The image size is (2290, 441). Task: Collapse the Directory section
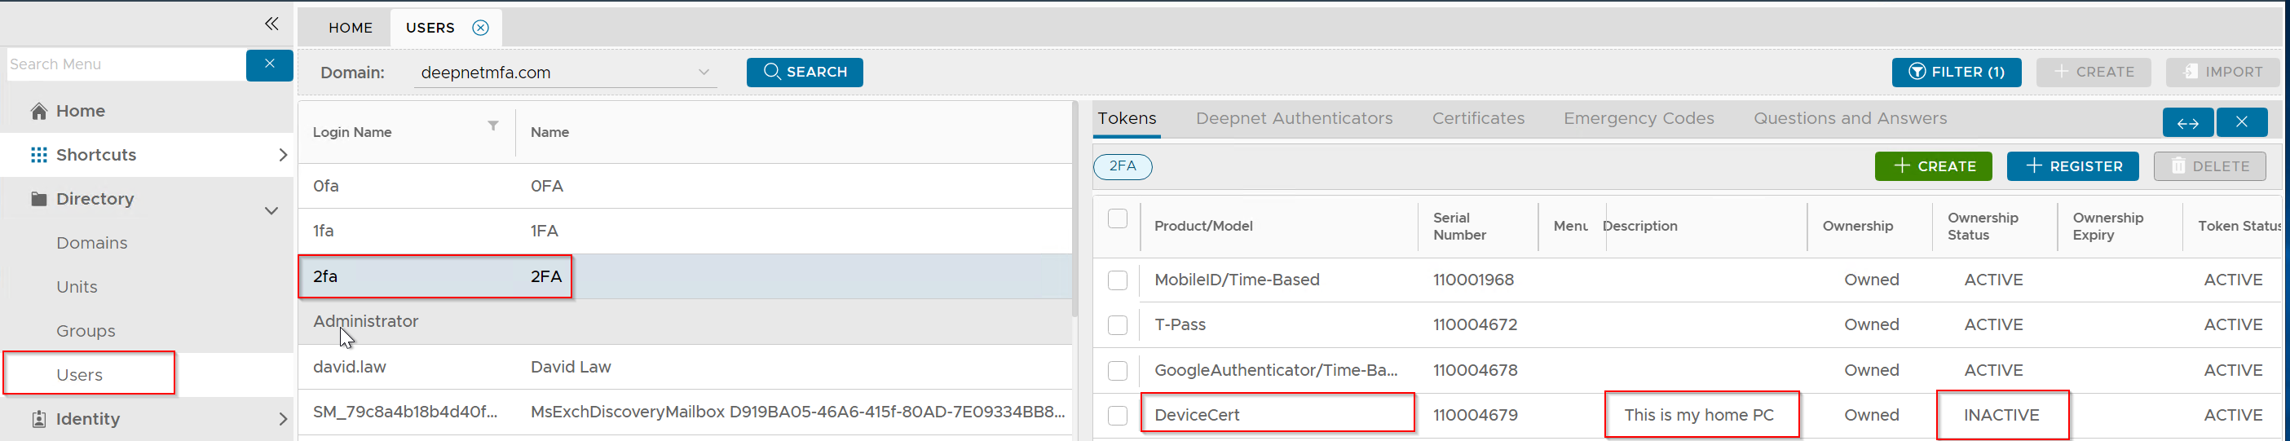tap(271, 211)
